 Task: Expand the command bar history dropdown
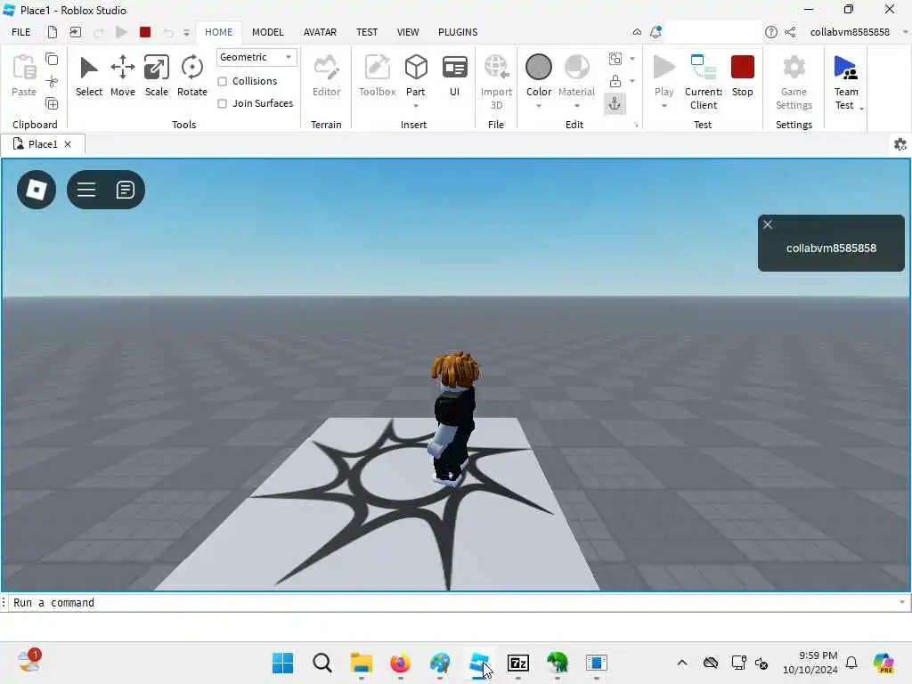[901, 603]
